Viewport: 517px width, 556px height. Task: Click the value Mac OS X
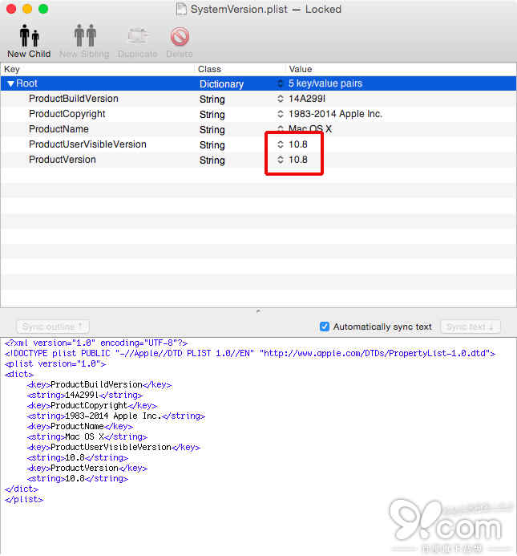(x=310, y=128)
